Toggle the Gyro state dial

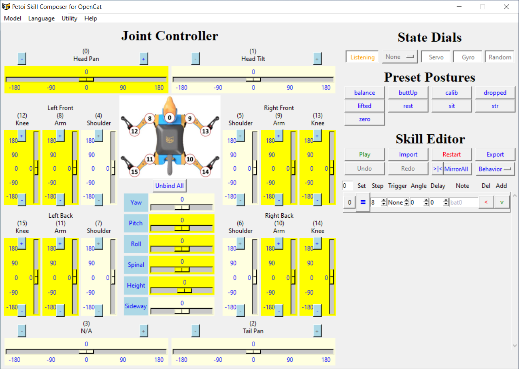tap(468, 57)
